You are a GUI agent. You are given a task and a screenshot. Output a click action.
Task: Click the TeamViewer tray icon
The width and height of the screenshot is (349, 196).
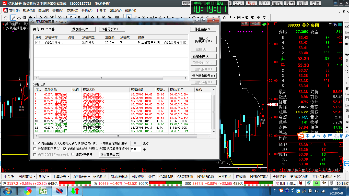298,191
